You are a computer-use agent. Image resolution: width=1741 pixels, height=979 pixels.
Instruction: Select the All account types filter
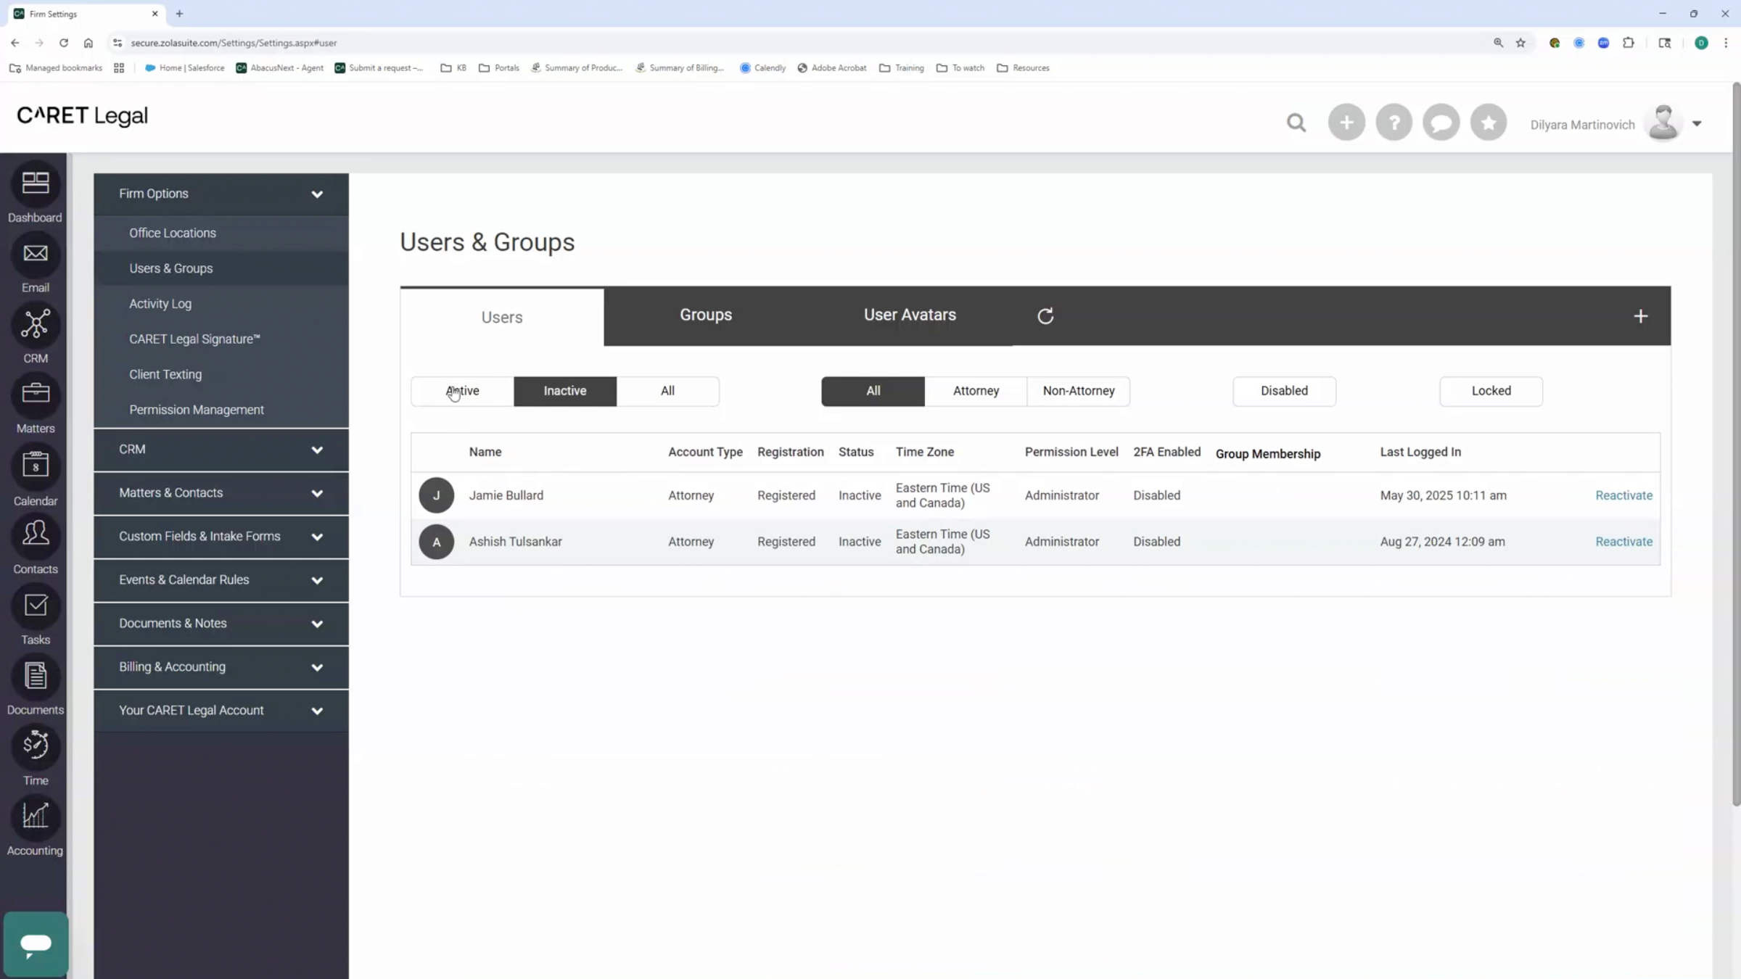click(x=873, y=391)
